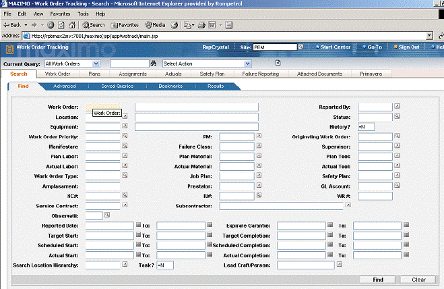
Task: Open the Attached Documents tab
Action: click(319, 74)
